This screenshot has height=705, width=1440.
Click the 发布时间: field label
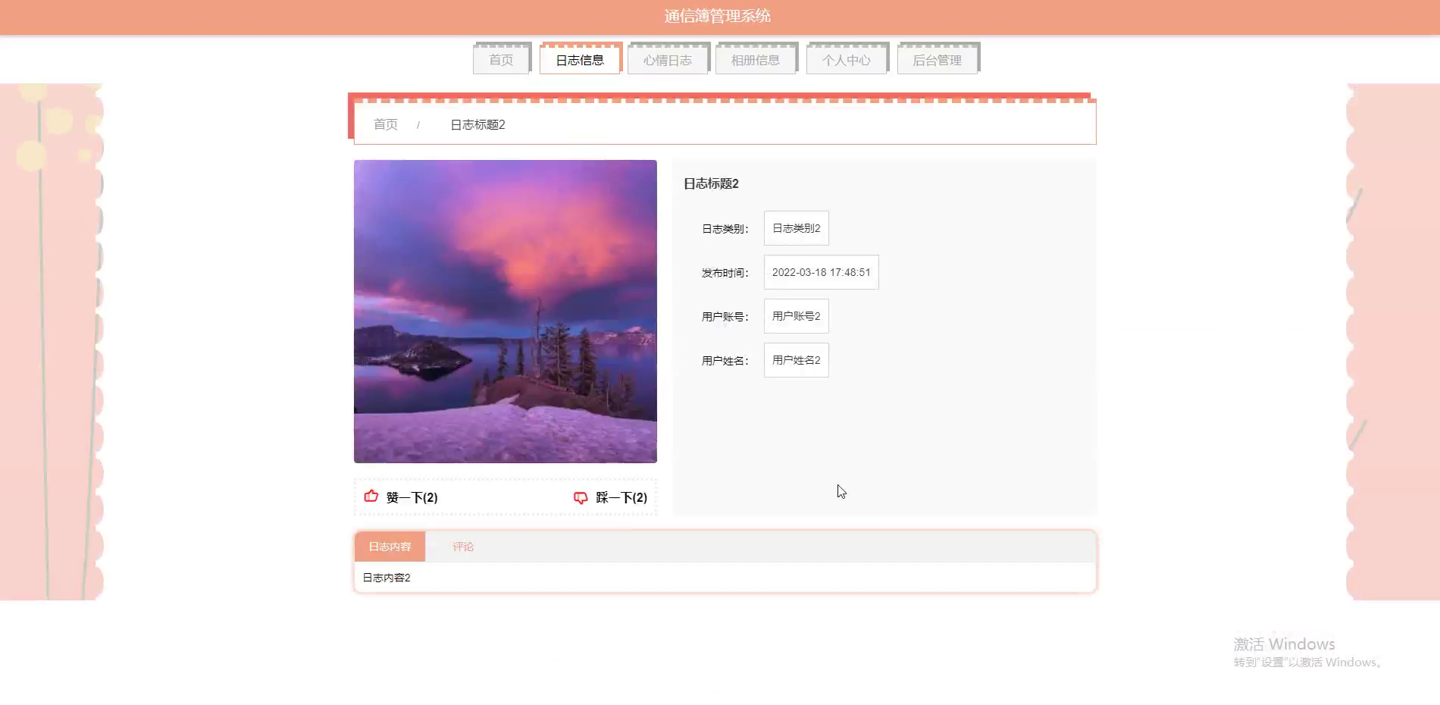(725, 273)
